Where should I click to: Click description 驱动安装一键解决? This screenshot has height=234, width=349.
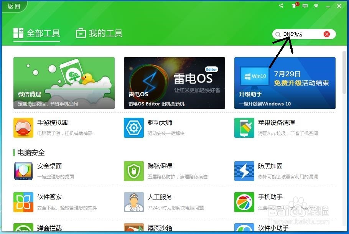point(166,133)
